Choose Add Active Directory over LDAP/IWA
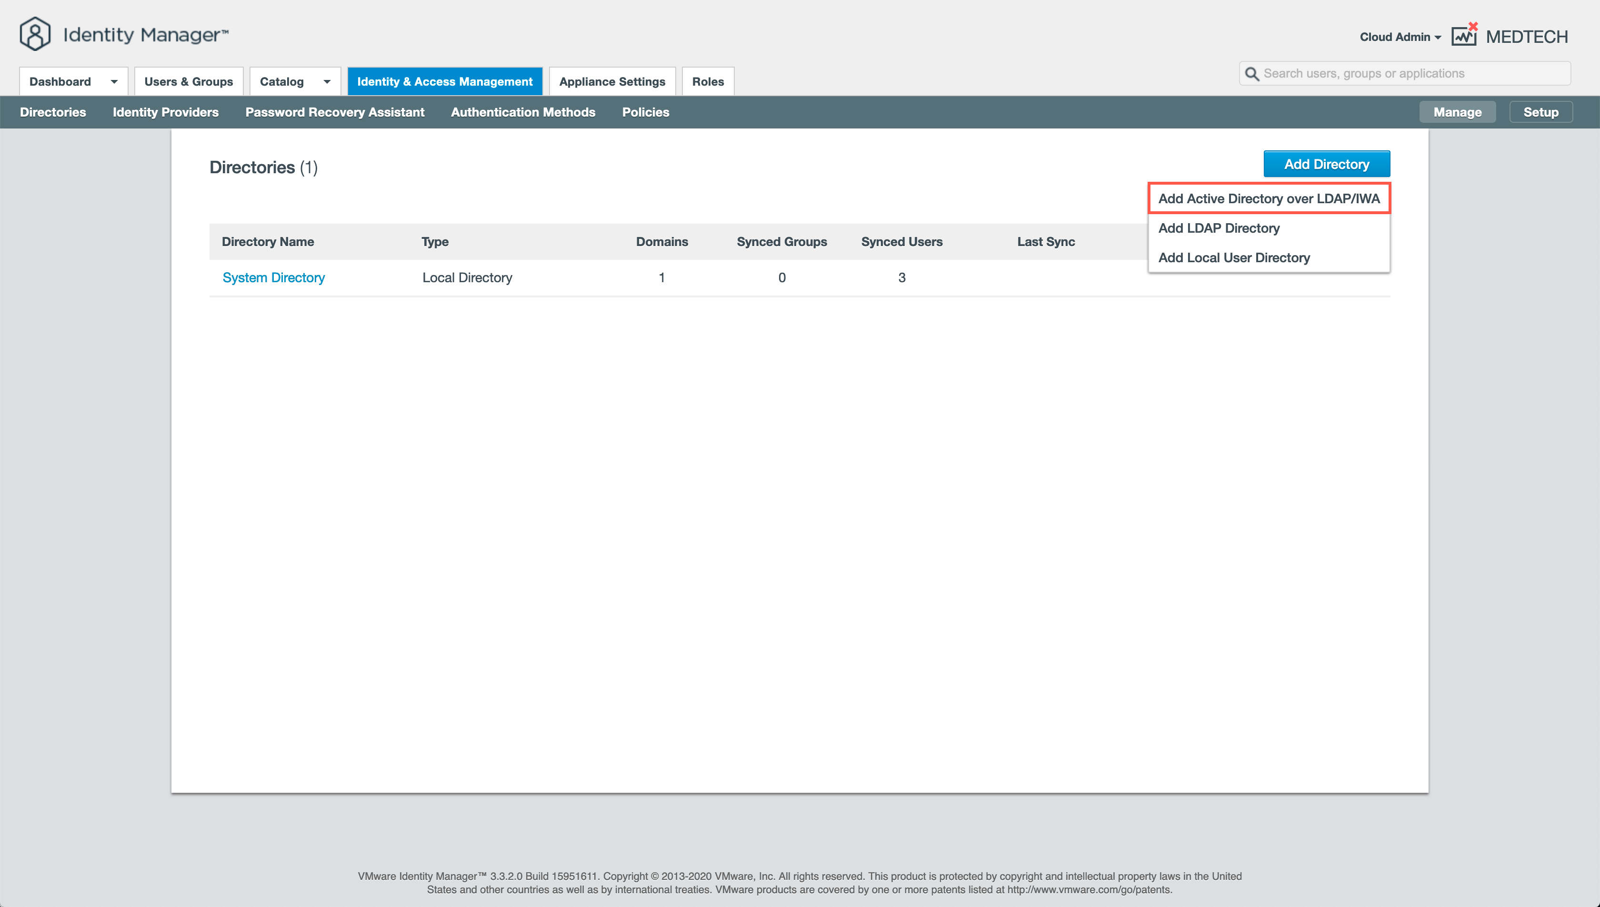The height and width of the screenshot is (907, 1600). tap(1269, 199)
